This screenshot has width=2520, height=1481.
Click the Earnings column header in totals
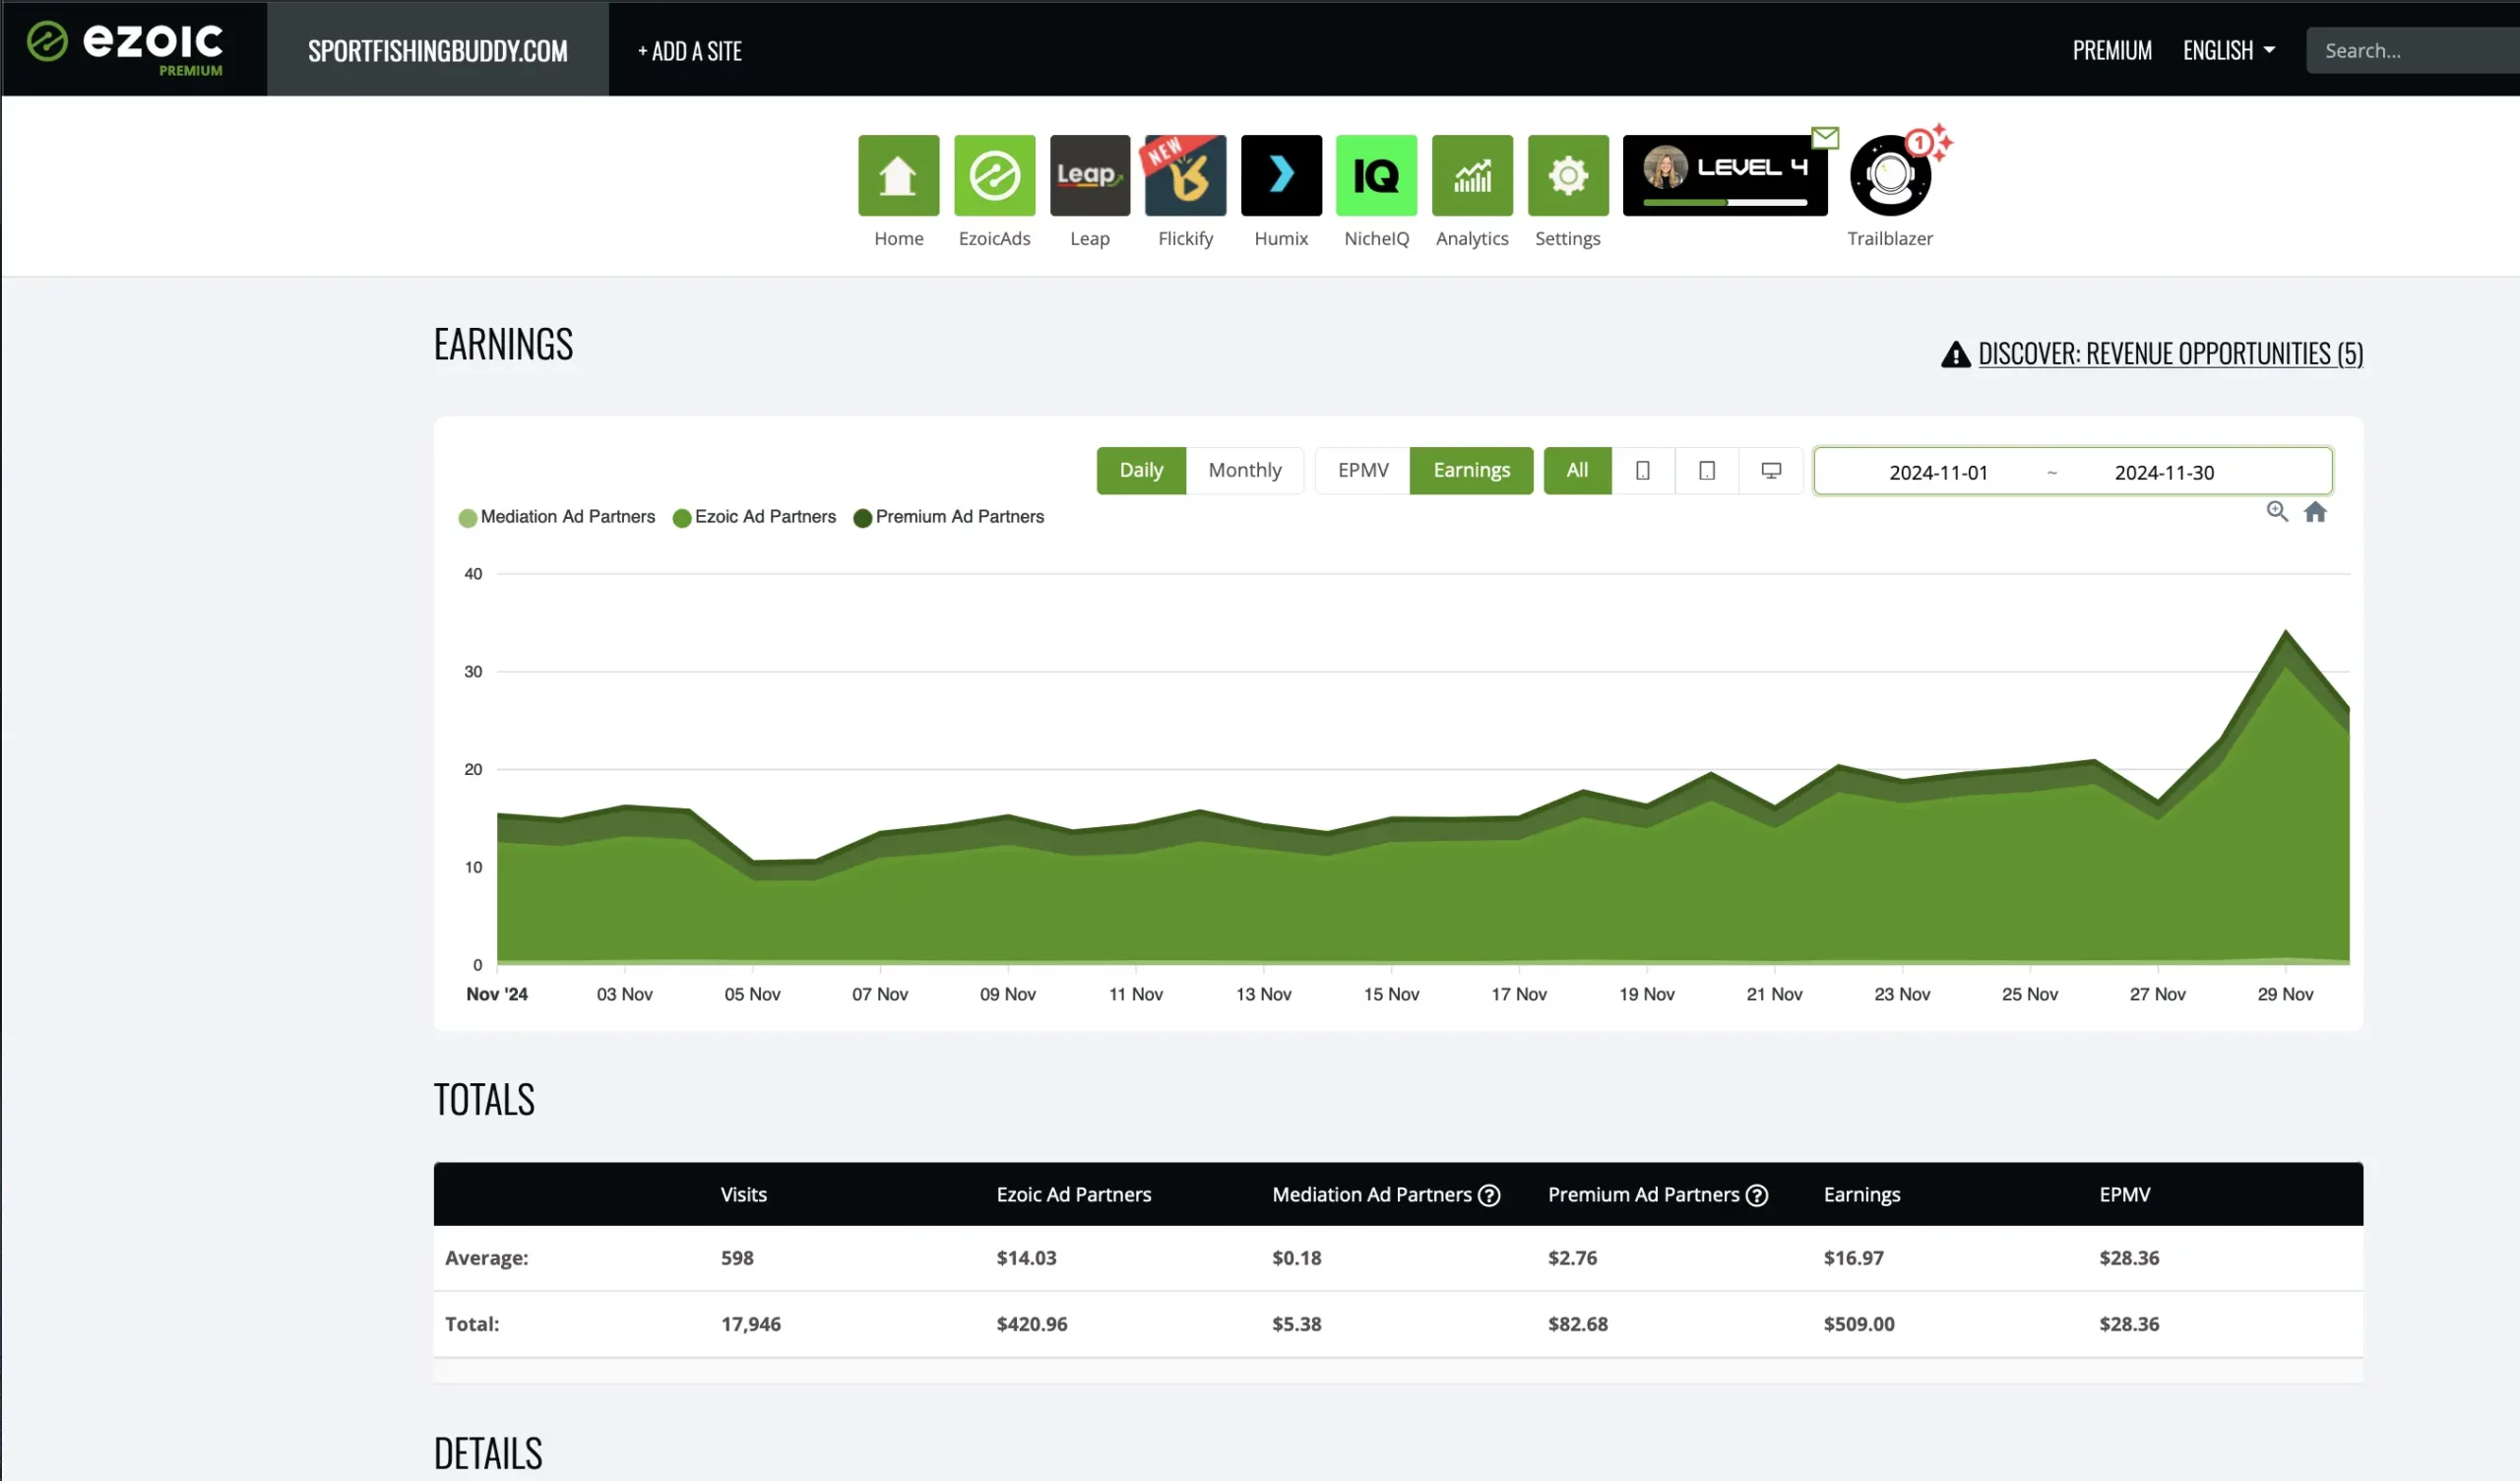coord(1861,1194)
